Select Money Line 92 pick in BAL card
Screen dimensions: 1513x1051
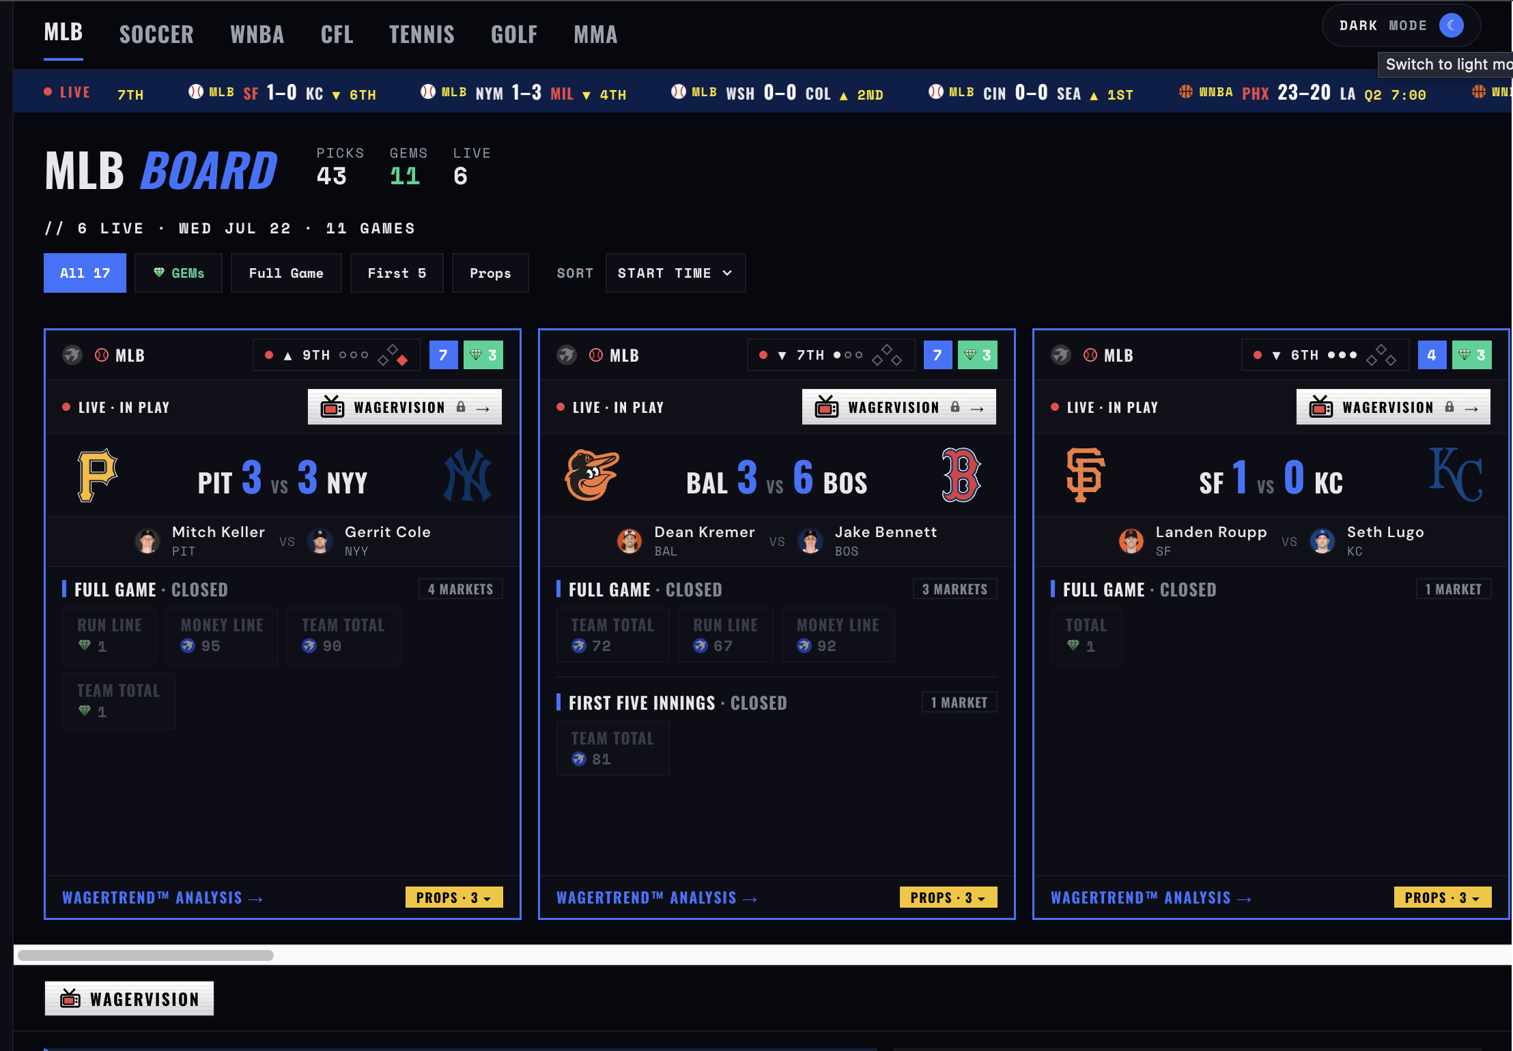pos(838,635)
